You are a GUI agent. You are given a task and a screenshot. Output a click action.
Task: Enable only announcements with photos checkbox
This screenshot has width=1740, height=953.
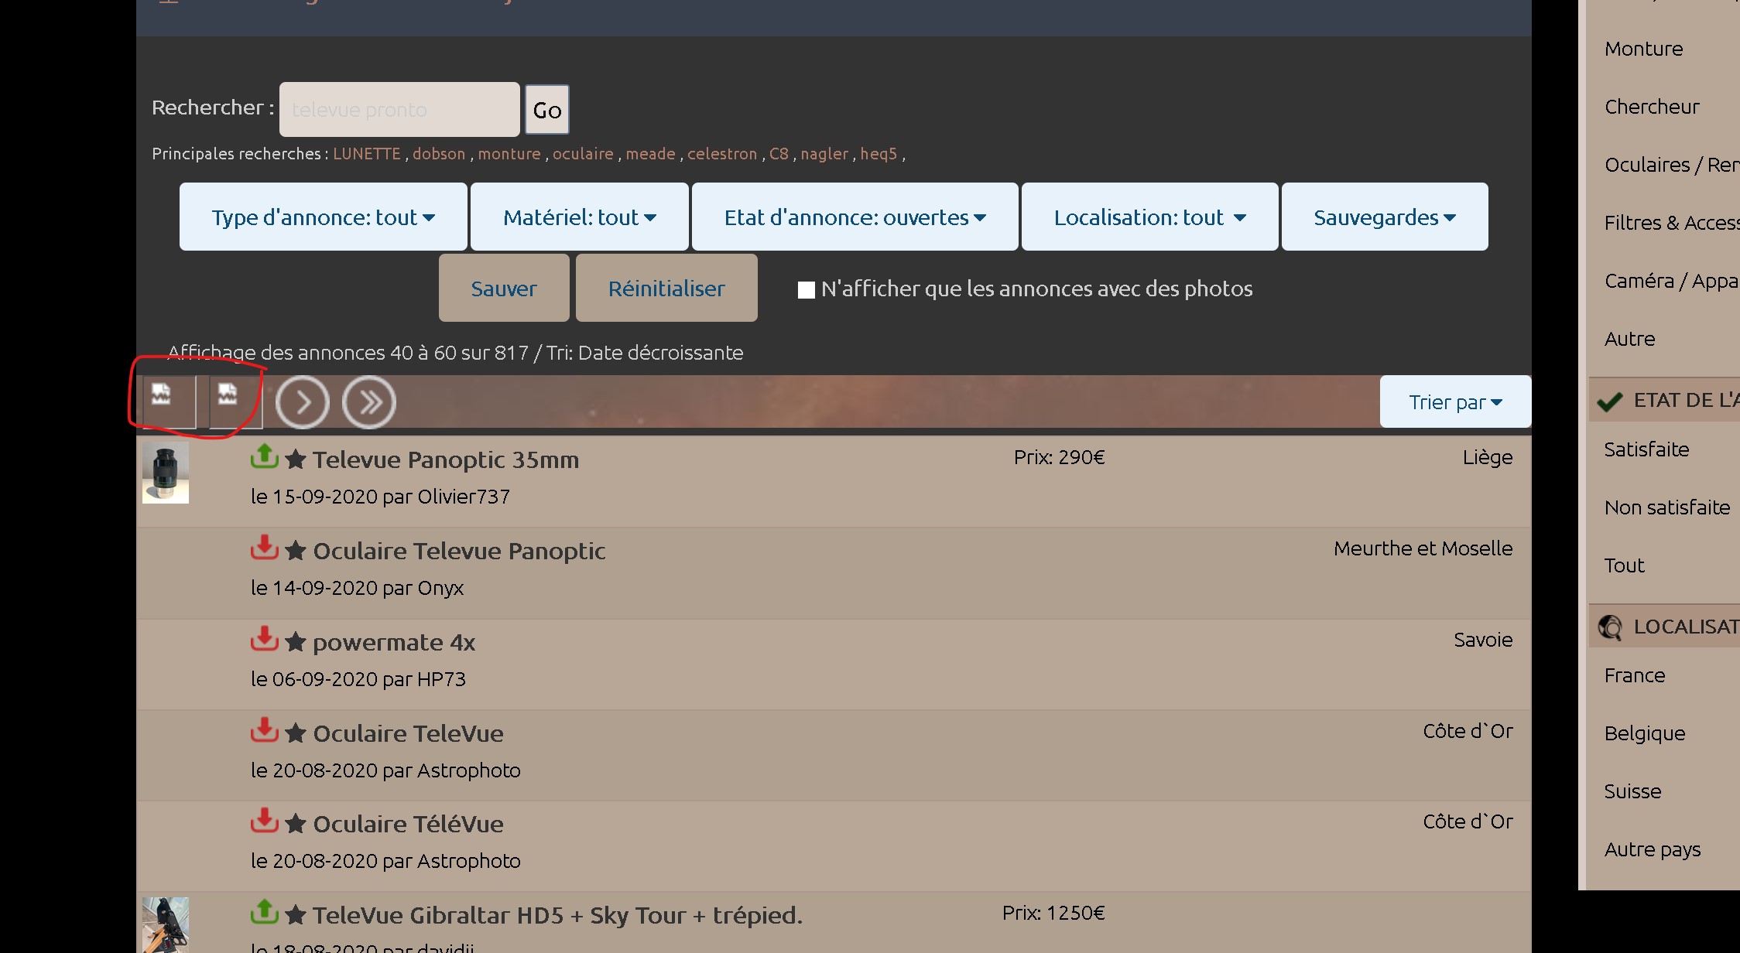coord(807,290)
